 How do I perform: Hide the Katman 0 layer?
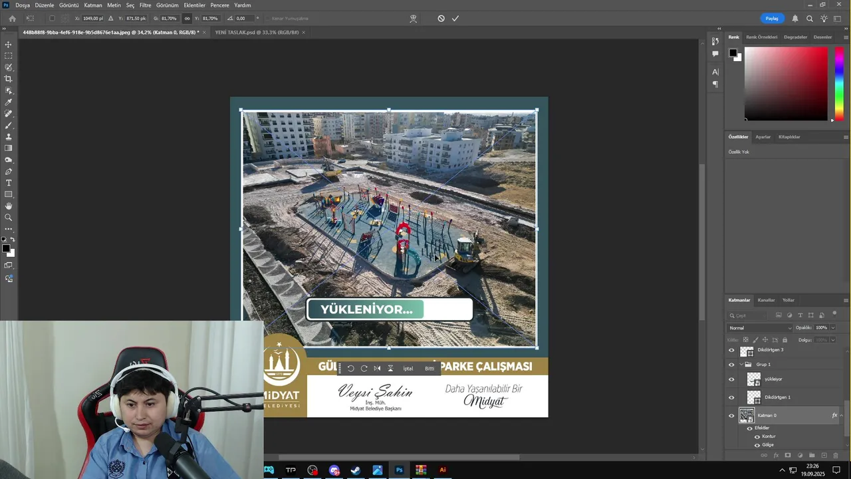tap(731, 416)
